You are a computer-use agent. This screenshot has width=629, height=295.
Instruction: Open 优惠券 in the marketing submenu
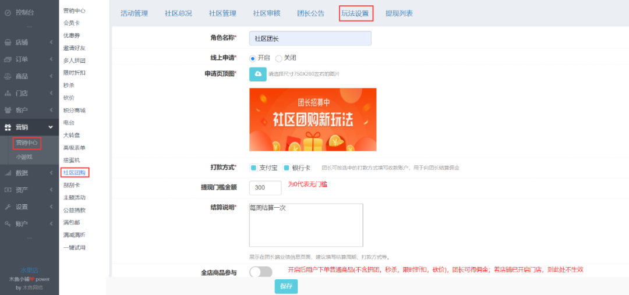click(x=72, y=35)
